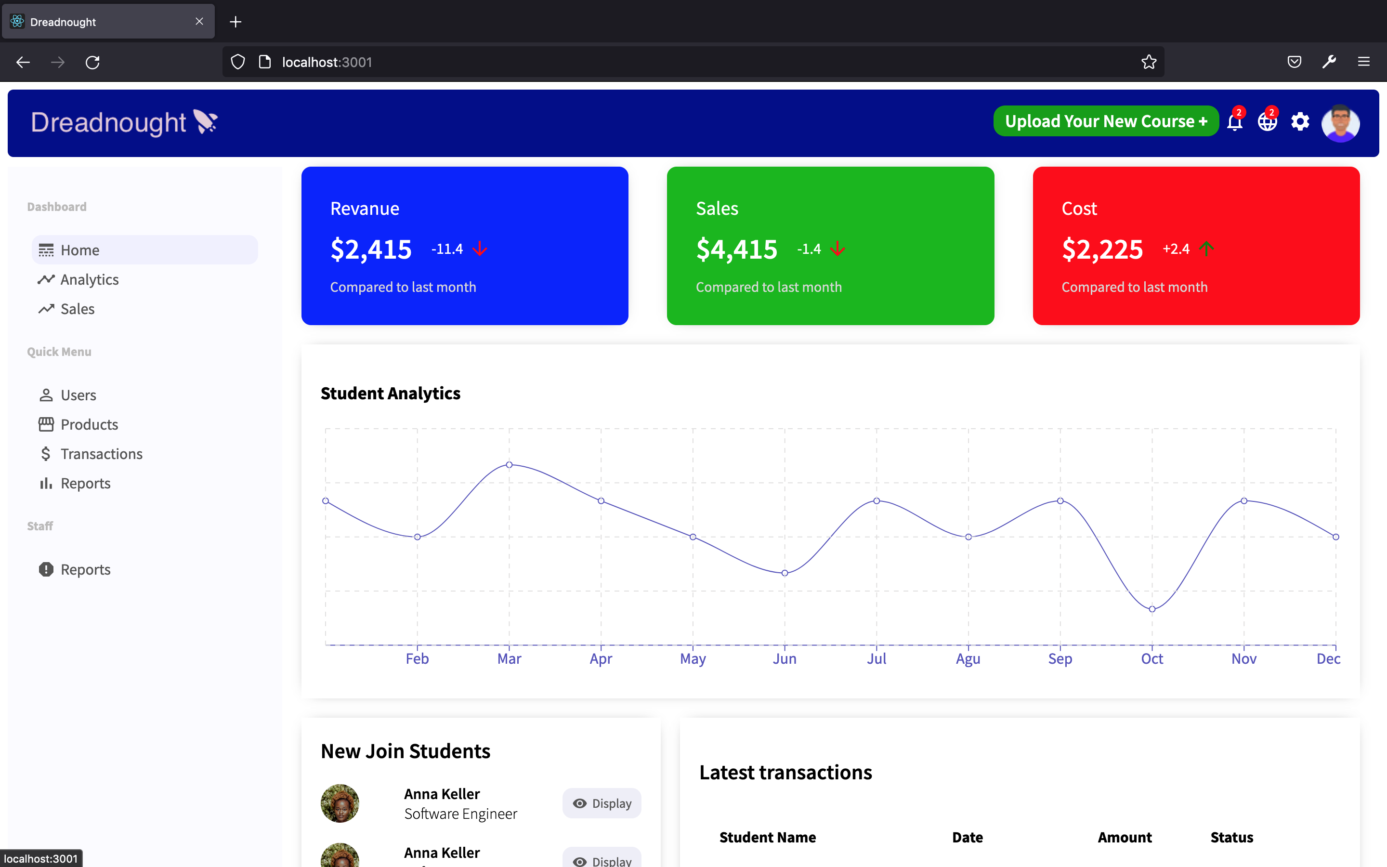Click the profile avatar in the top right
The image size is (1387, 867).
click(x=1341, y=123)
